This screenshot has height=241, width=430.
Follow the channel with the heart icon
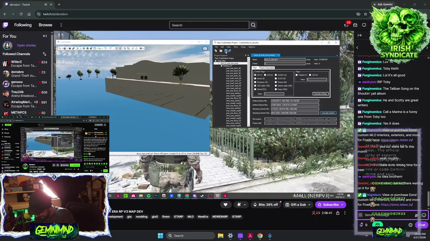(225, 205)
